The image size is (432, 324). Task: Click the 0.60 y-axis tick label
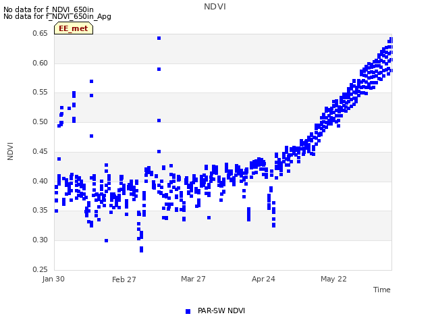tap(40, 63)
